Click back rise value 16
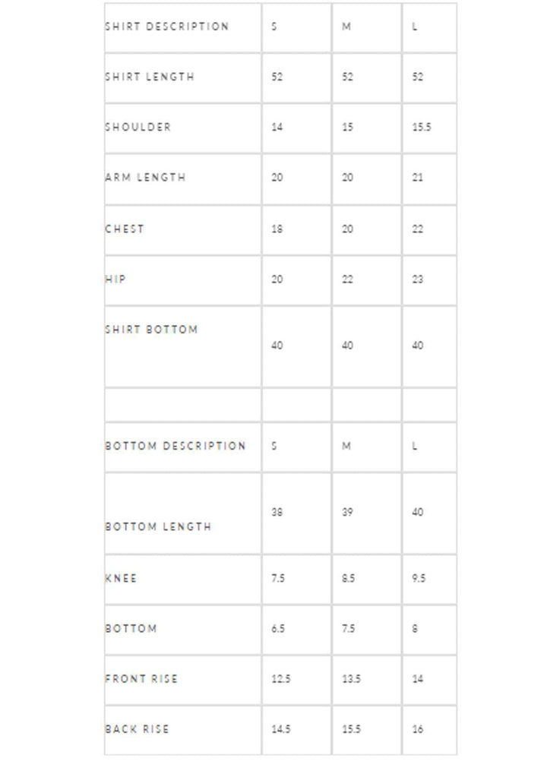The width and height of the screenshot is (547, 761). click(417, 729)
